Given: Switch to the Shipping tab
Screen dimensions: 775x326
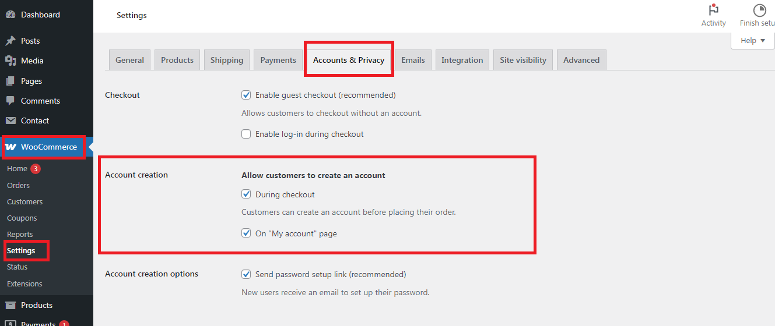Looking at the screenshot, I should click(227, 60).
